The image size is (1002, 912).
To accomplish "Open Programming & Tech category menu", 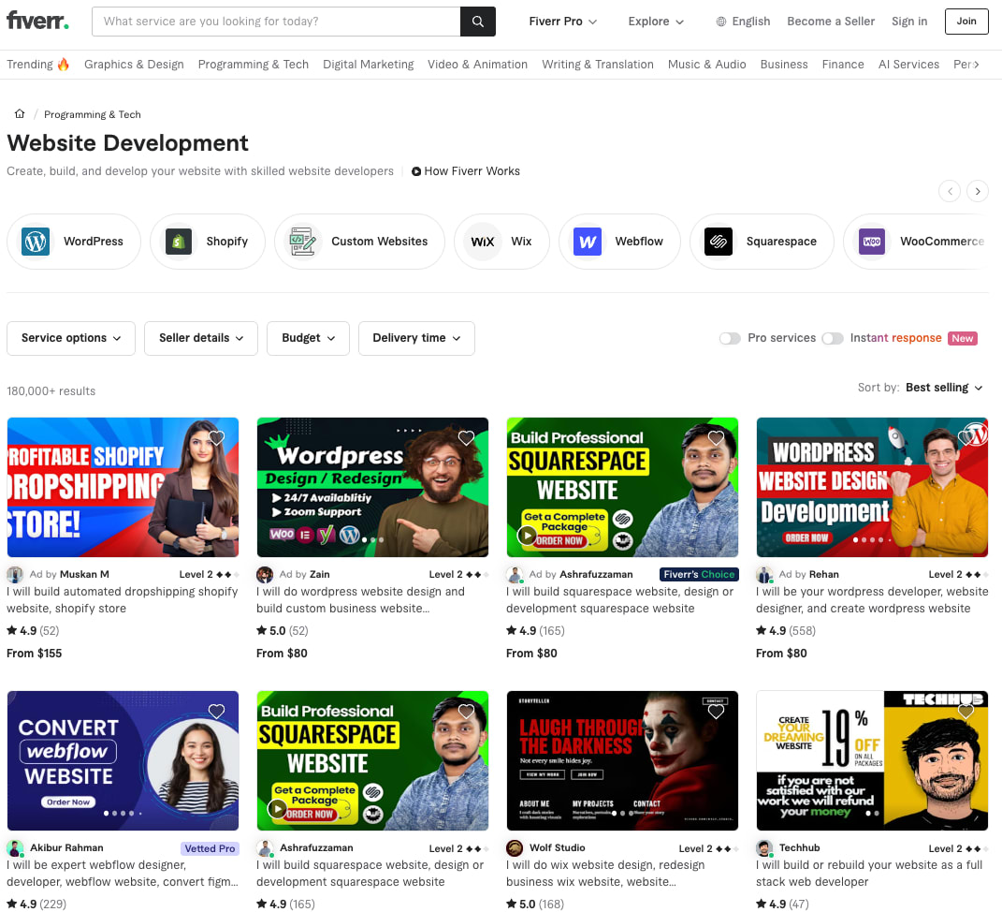I will tap(253, 64).
